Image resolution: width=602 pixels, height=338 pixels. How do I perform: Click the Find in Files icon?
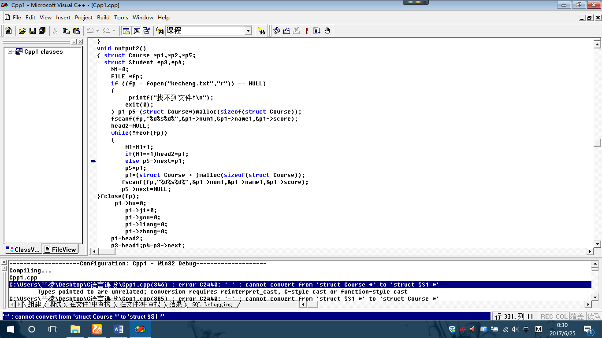pyautogui.click(x=160, y=31)
